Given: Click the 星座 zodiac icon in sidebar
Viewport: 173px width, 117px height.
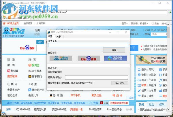Looking at the screenshot, I should (139, 96).
